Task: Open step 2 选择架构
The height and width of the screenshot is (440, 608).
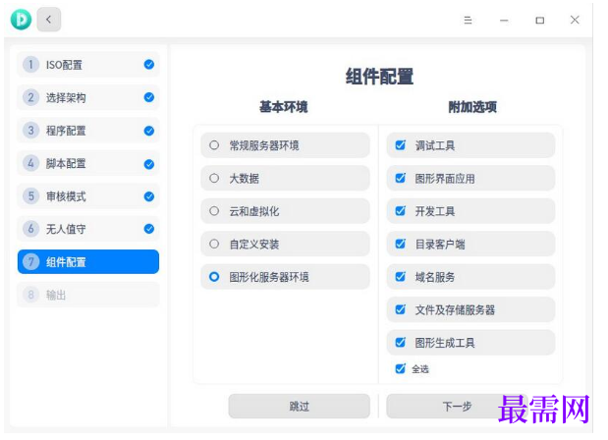Action: point(88,97)
